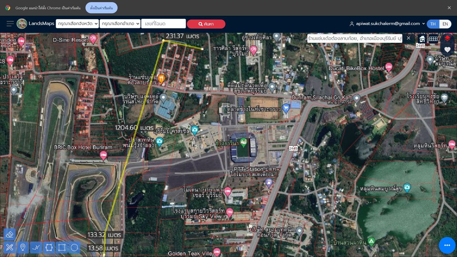Click the red ค้นหา search button
The width and height of the screenshot is (457, 257).
[206, 24]
